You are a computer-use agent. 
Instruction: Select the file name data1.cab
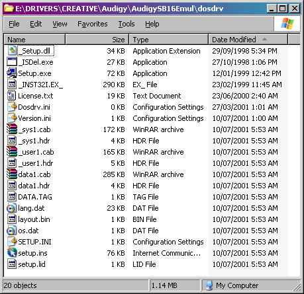[34, 174]
